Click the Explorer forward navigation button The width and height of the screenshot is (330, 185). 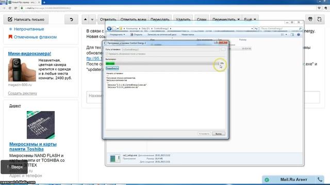pos(114,29)
